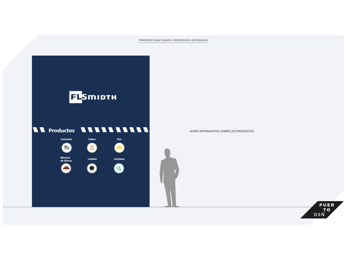Click the Mineral de Hierro ore icon
This screenshot has width=347, height=260.
(x=66, y=168)
